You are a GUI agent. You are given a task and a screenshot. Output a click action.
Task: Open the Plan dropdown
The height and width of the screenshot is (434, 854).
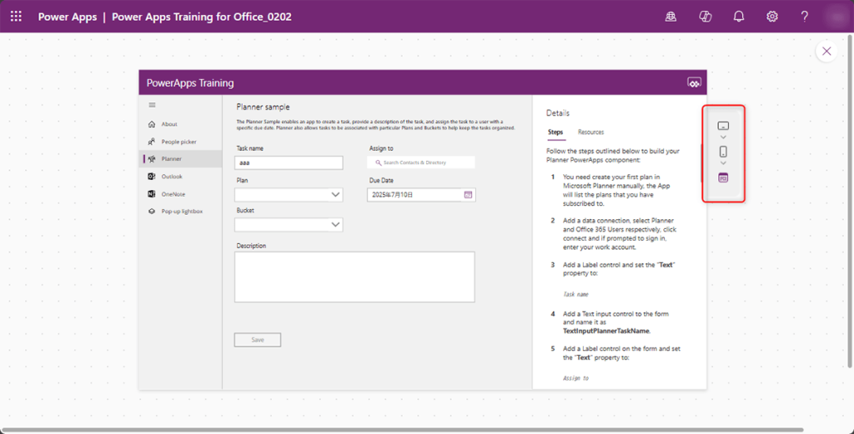coord(289,195)
